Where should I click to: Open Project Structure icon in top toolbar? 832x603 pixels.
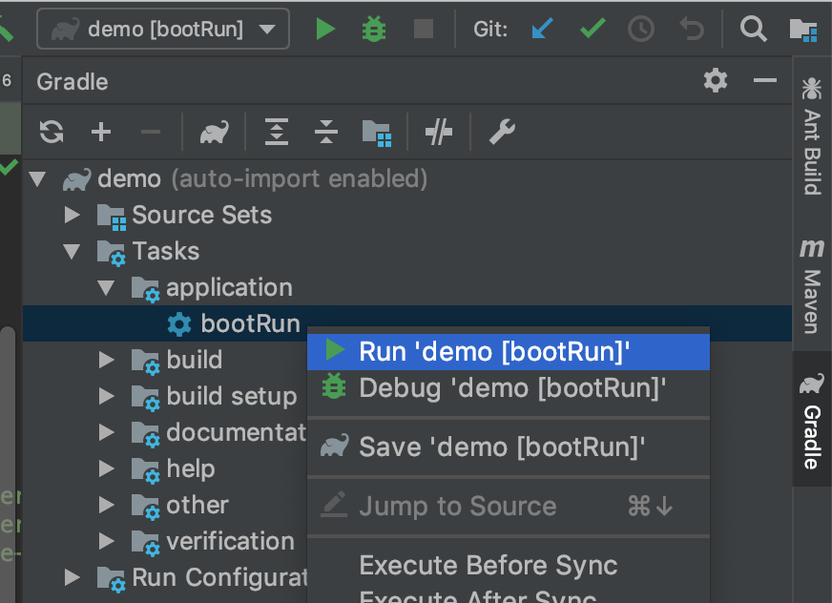click(802, 30)
